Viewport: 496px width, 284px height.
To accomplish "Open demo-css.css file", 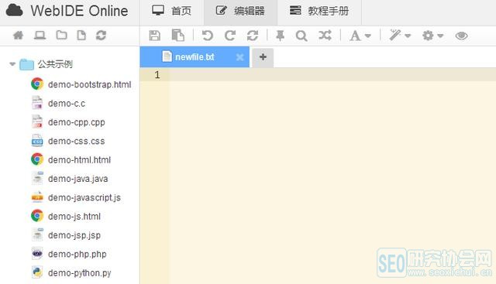I will (68, 141).
